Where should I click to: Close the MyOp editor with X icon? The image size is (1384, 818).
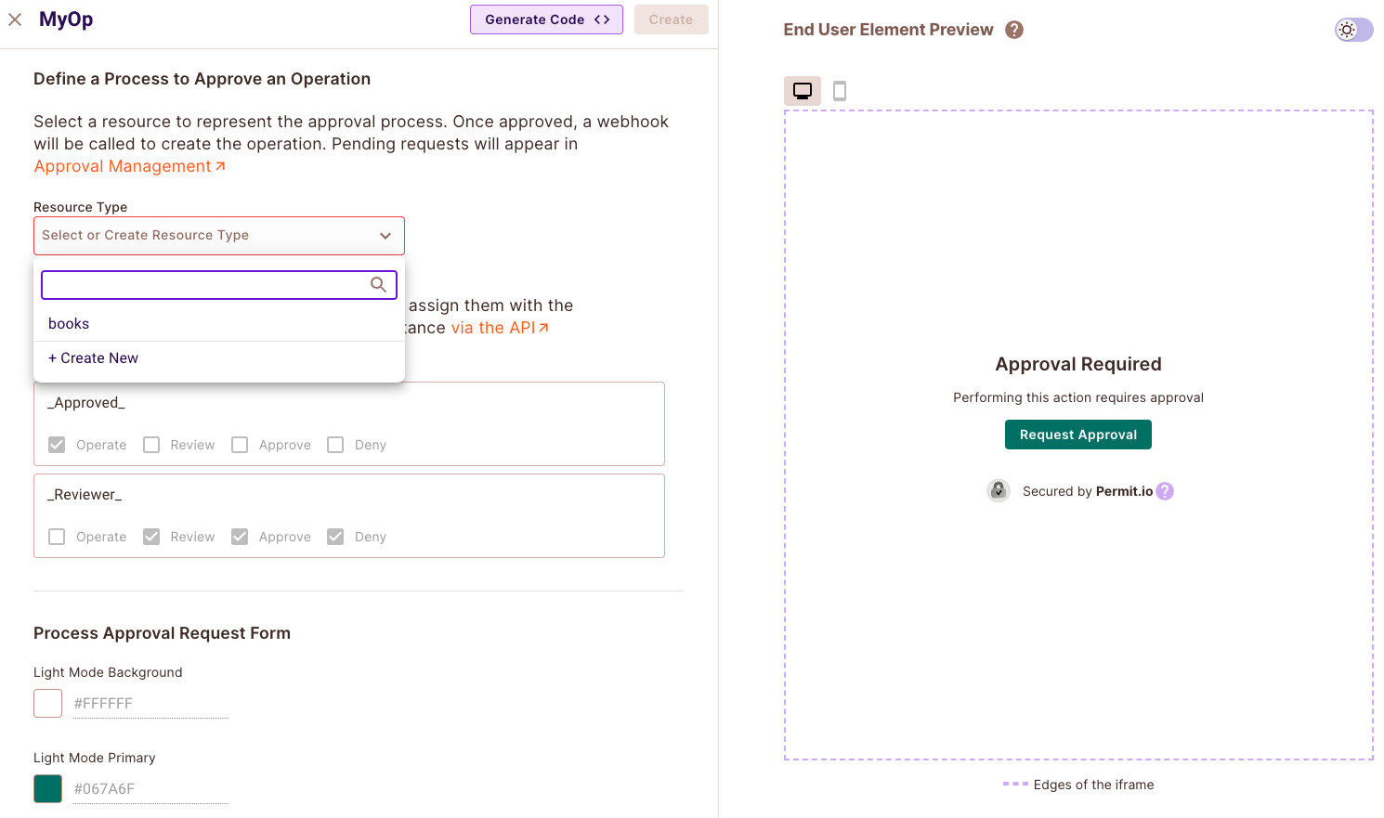point(15,19)
